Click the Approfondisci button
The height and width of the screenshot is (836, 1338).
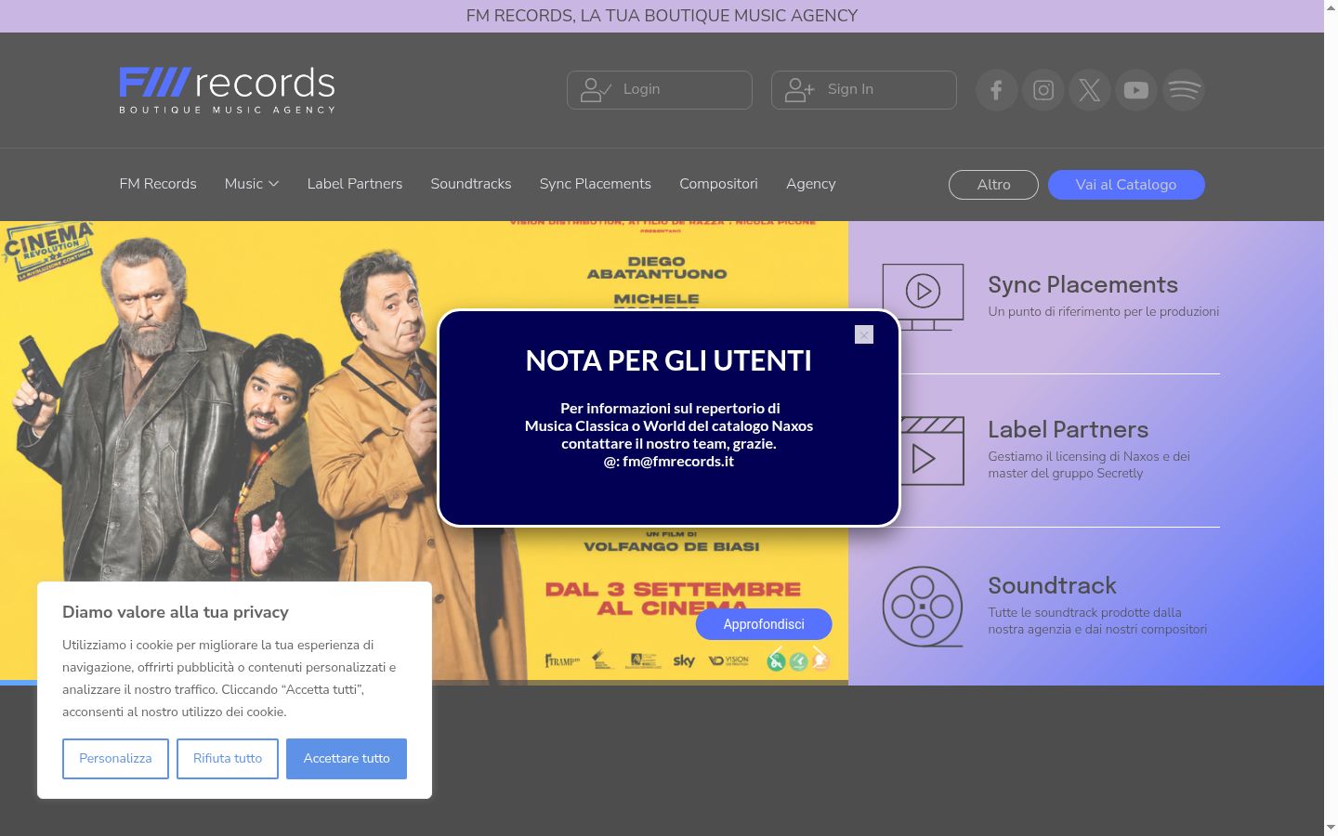pos(764,624)
